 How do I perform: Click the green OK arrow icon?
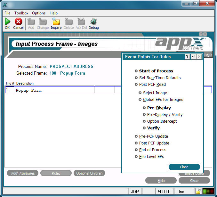[x=7, y=21]
